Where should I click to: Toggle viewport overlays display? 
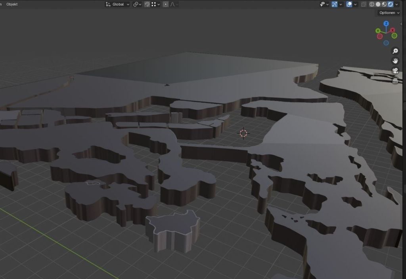click(349, 4)
